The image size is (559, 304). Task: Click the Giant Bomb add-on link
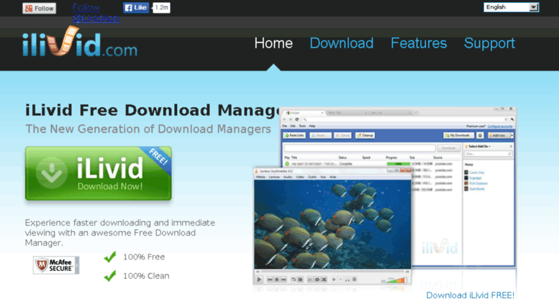click(477, 189)
